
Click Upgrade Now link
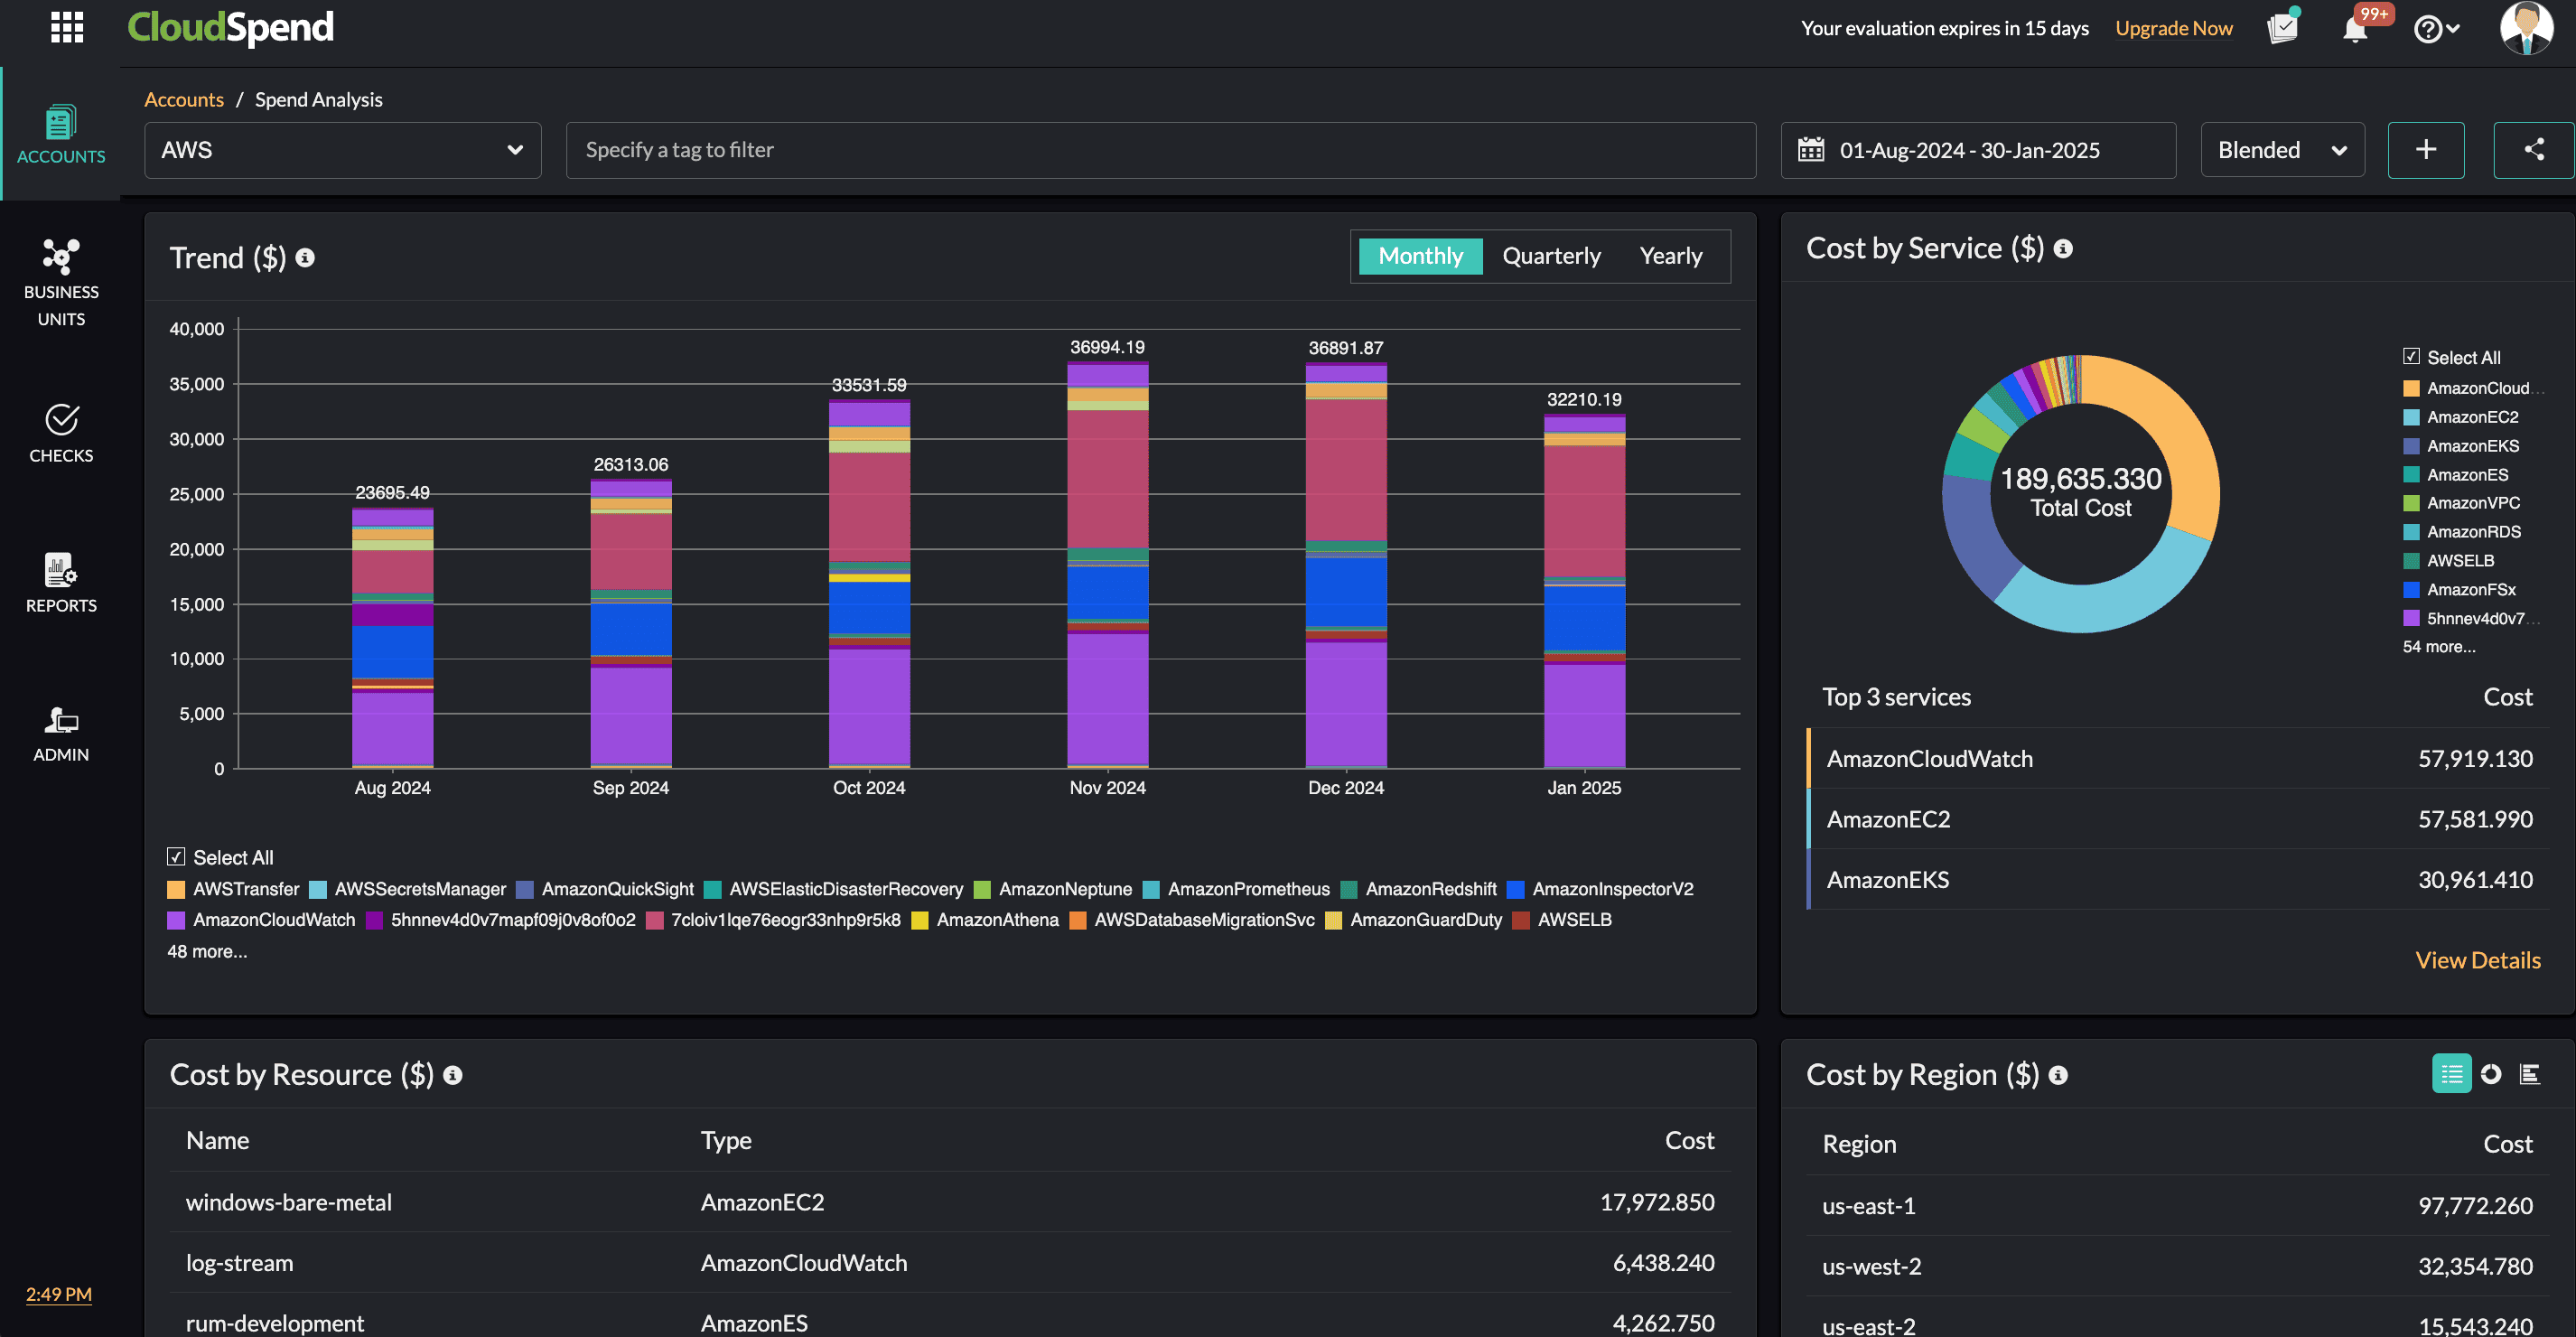(x=2173, y=27)
